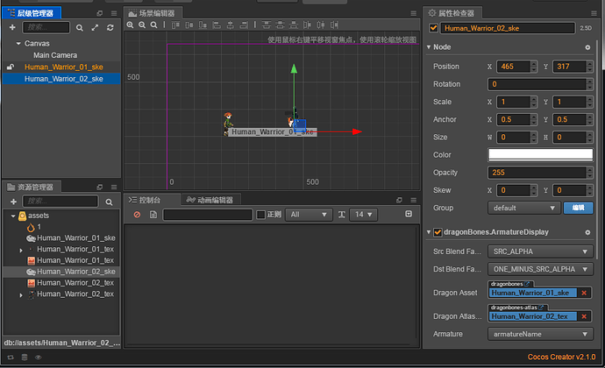Collapse the assets folder tree
Screen dimensions: 605x368
click(x=12, y=216)
